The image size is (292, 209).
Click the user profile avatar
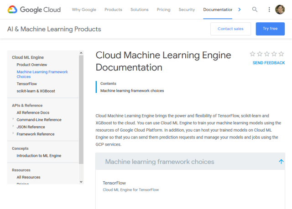point(280,10)
